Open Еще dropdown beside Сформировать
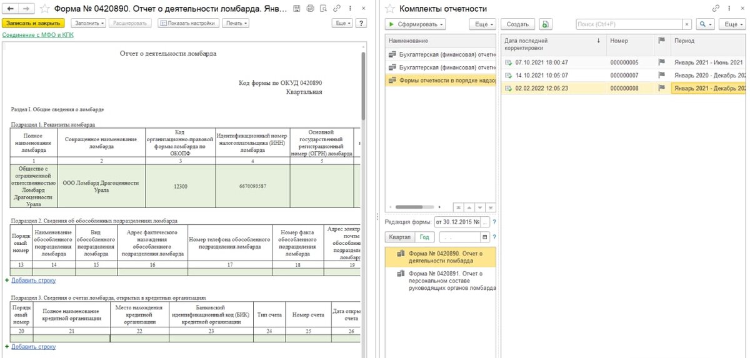The height and width of the screenshot is (358, 750). [x=482, y=24]
